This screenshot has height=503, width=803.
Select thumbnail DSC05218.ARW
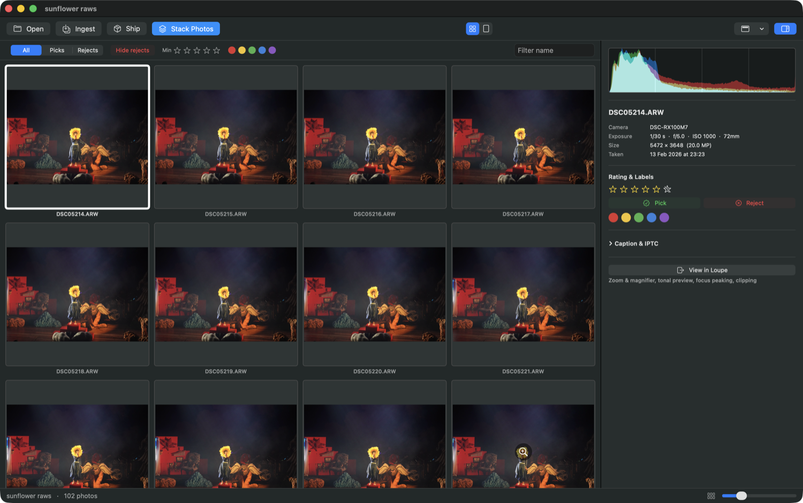[x=77, y=294]
